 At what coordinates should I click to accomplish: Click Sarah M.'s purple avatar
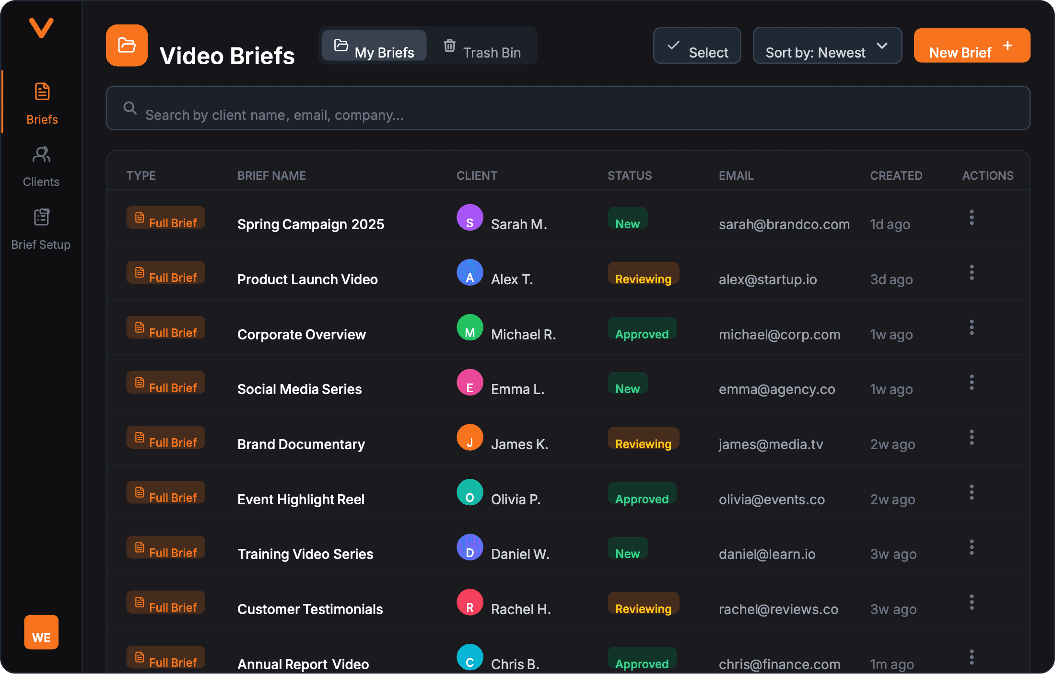click(x=469, y=218)
